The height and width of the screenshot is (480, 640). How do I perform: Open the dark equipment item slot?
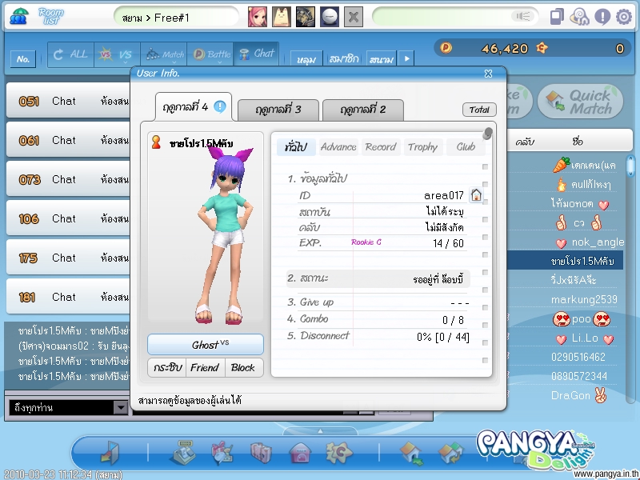[306, 17]
